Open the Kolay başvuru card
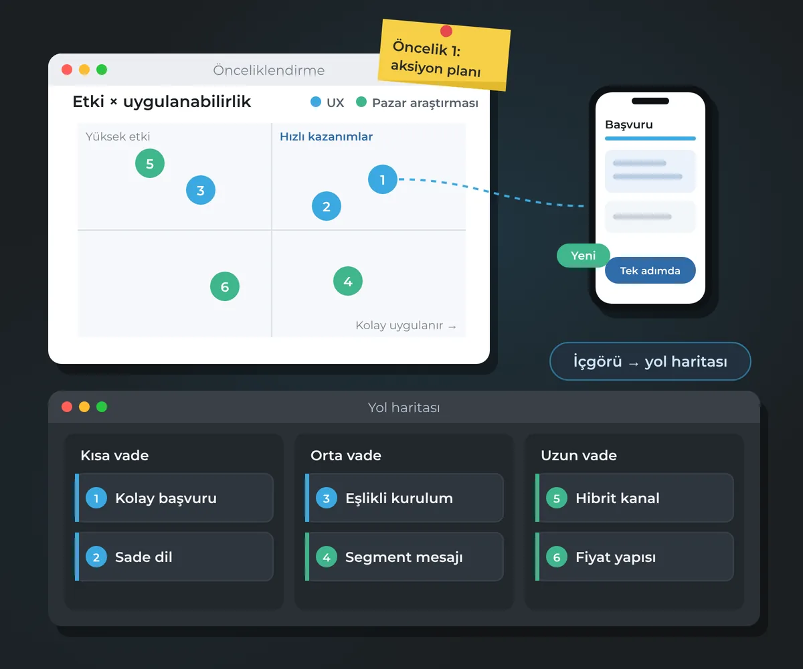The height and width of the screenshot is (669, 803). [x=174, y=498]
